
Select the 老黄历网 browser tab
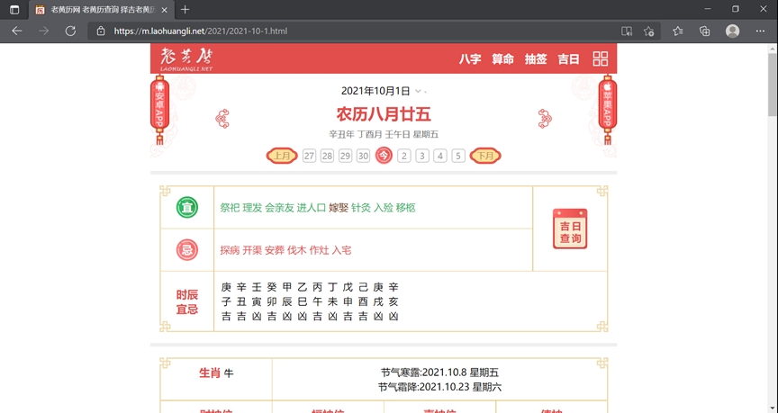click(x=102, y=10)
